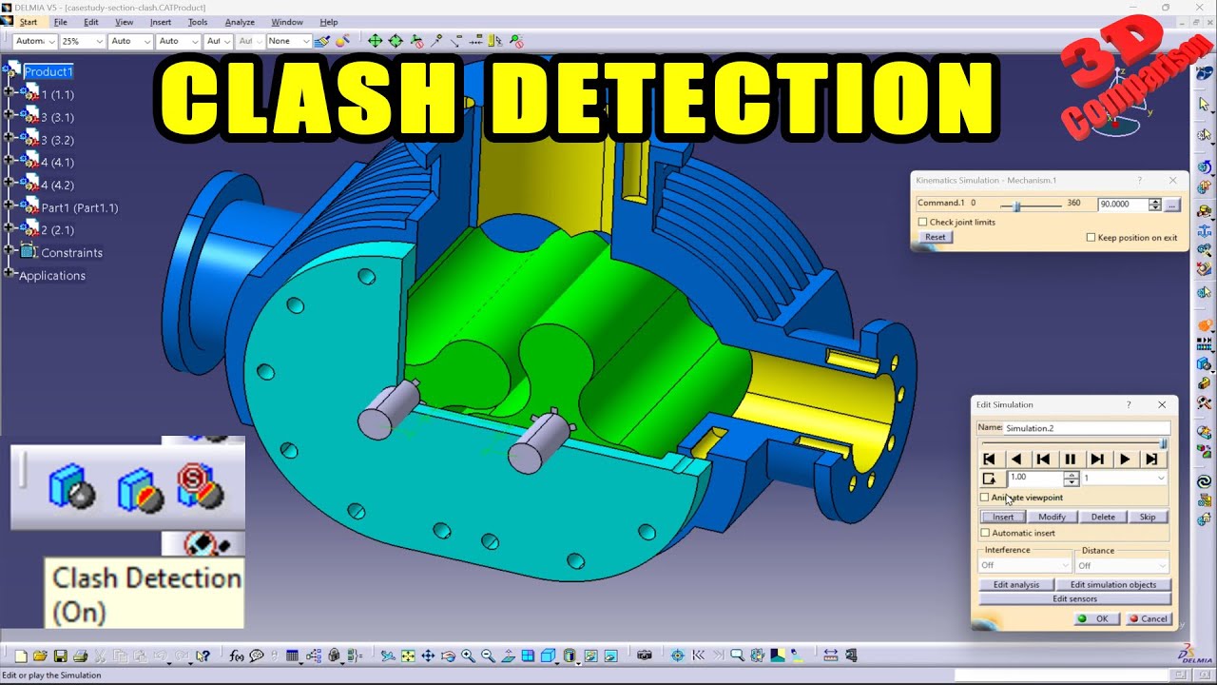
Task: Click the Insert button in Edit Simulation
Action: pyautogui.click(x=1003, y=517)
